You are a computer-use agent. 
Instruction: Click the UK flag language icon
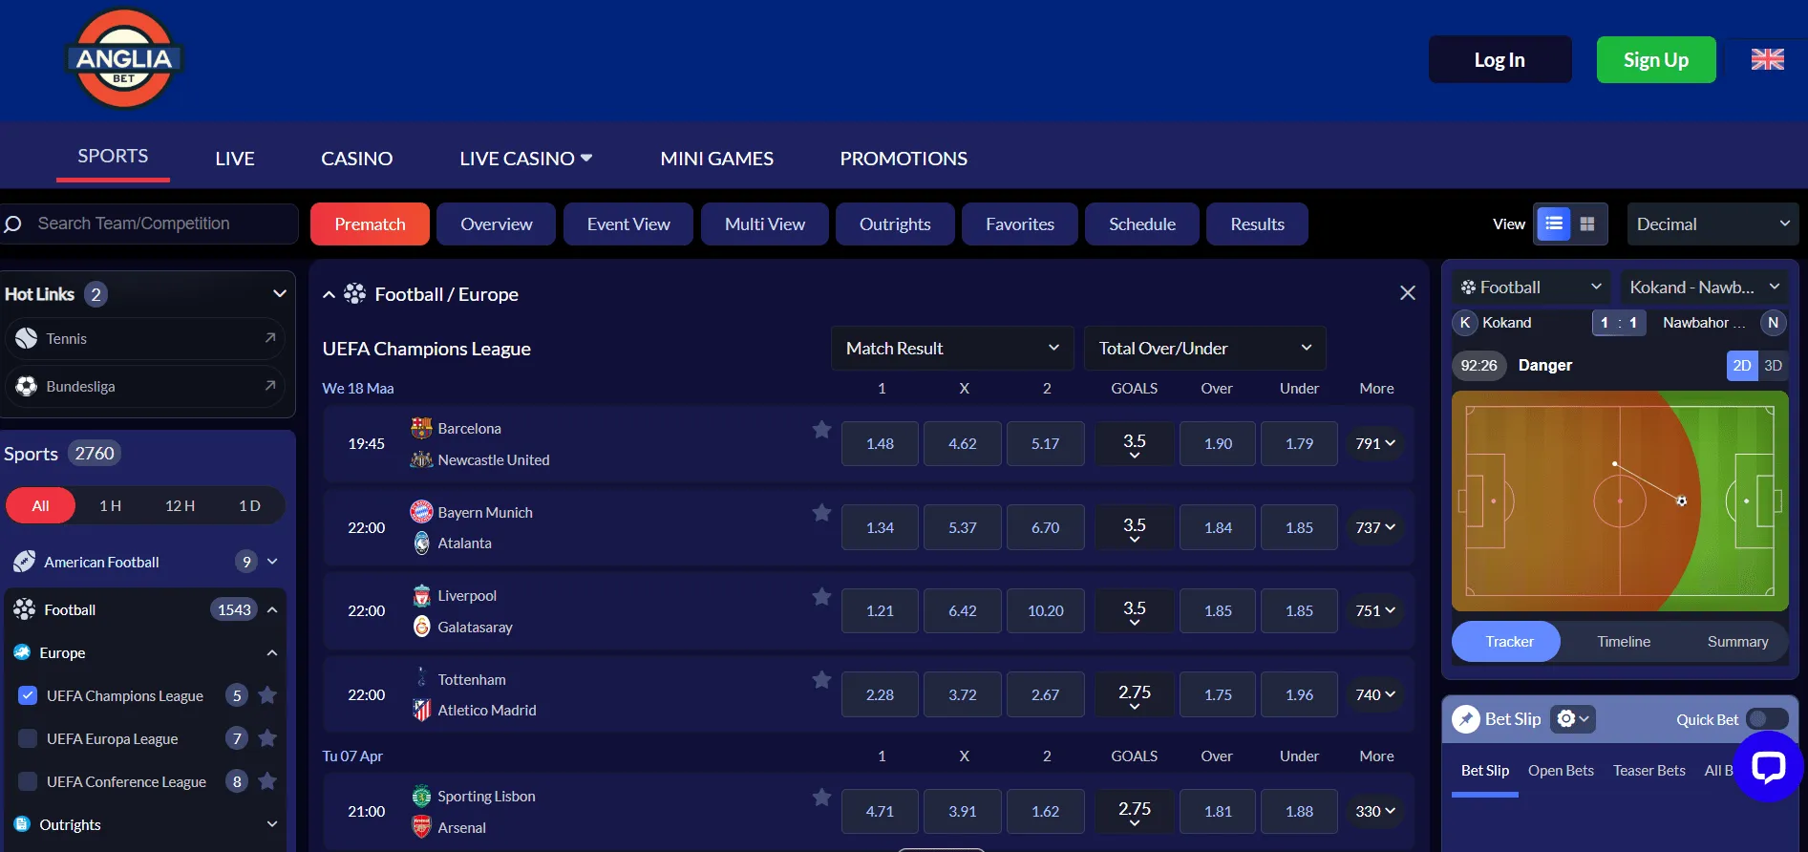coord(1767,59)
